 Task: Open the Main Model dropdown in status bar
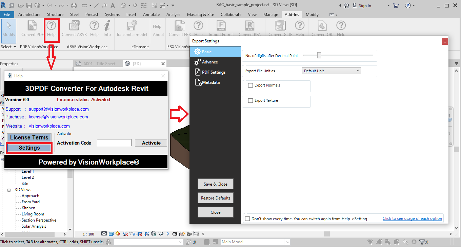(x=255, y=242)
